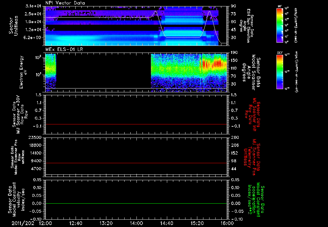Click the NF flux color bar
The height and width of the screenshot is (227, 328).
tap(280, 25)
